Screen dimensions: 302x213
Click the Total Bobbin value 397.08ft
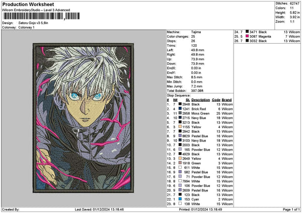pos(197,91)
